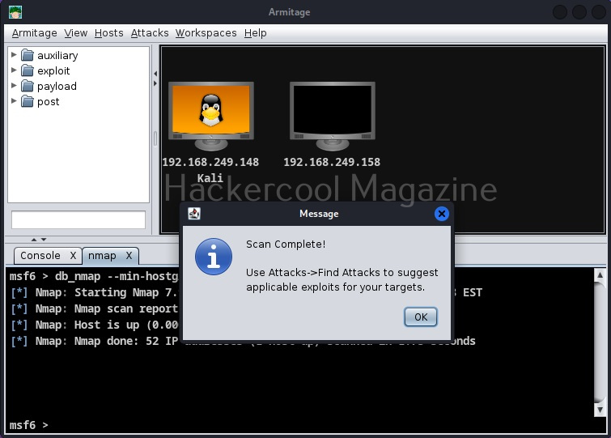Select the auxiliary tree label
Image resolution: width=611 pixels, height=438 pixels.
[x=57, y=56]
